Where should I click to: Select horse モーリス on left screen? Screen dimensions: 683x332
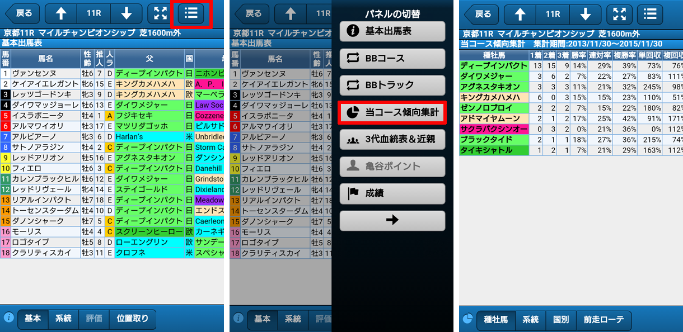point(46,231)
